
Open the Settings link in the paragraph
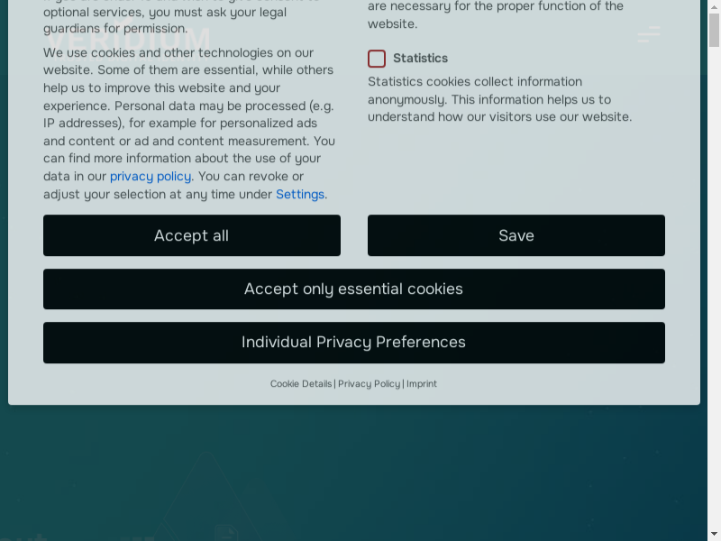coord(300,195)
